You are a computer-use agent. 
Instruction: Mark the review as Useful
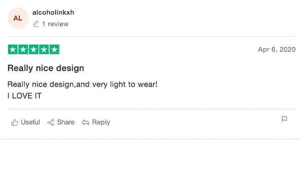coord(30,122)
